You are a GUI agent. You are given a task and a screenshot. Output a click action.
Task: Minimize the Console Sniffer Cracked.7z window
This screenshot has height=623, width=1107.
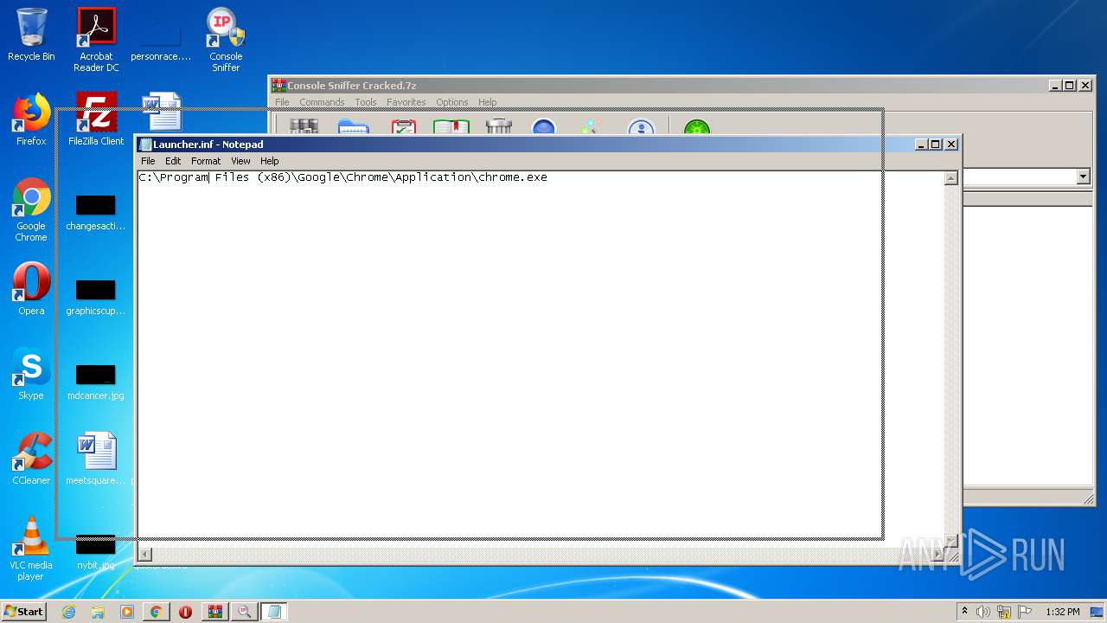coord(1055,86)
